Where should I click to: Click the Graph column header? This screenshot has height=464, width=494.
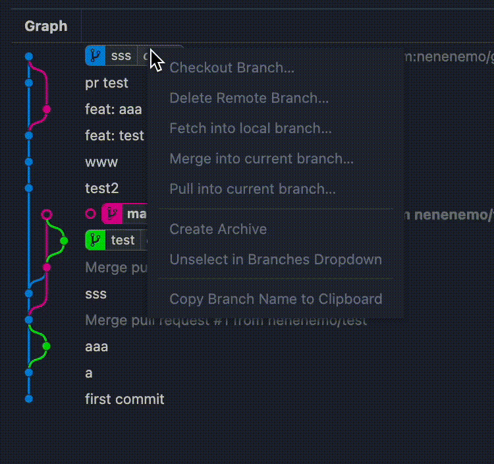point(46,26)
